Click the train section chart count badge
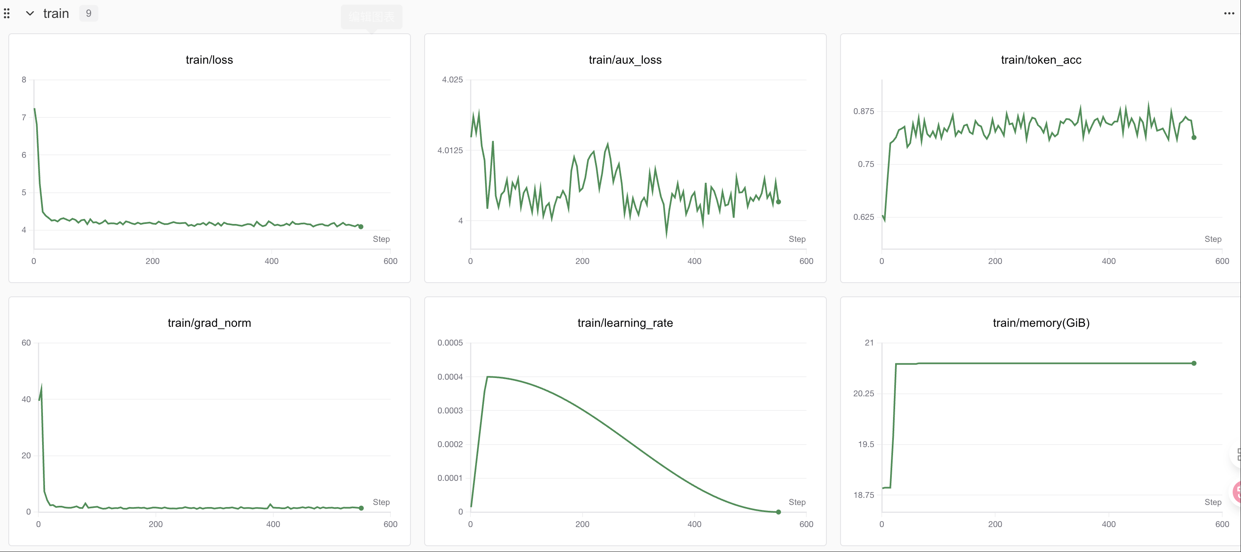Image resolution: width=1241 pixels, height=552 pixels. click(x=88, y=13)
